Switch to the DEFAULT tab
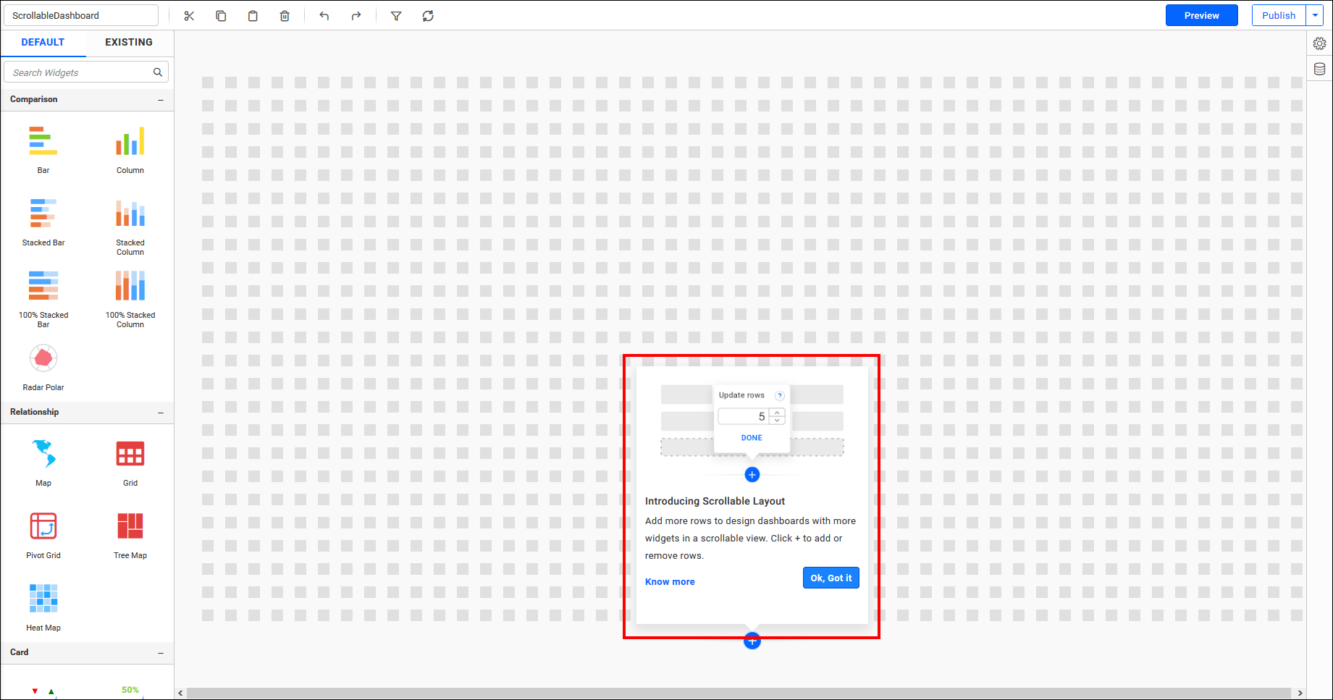The image size is (1333, 700). coord(43,42)
